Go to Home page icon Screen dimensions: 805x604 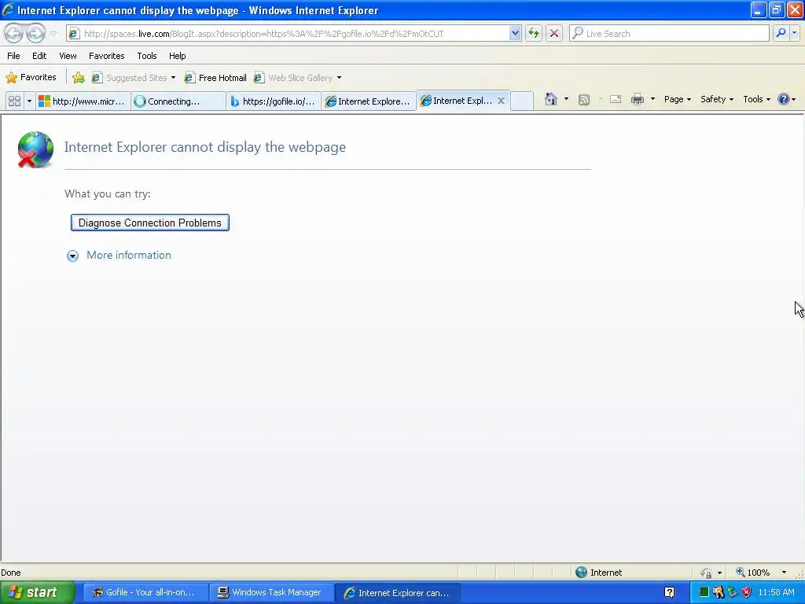[551, 99]
